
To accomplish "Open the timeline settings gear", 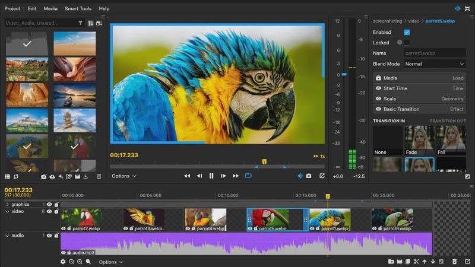I will (63, 262).
